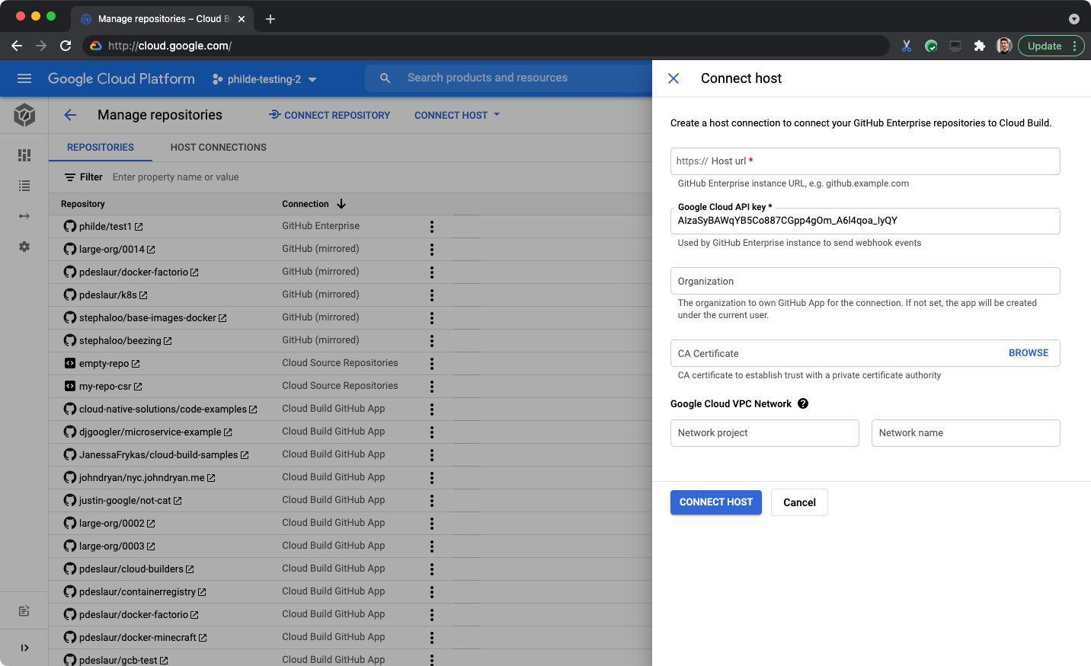Viewport: 1091px width, 666px height.
Task: Select the Manage repositories browser tab
Action: click(163, 19)
